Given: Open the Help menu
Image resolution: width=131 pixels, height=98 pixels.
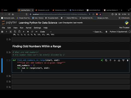Looking at the screenshot, I should (46, 28).
